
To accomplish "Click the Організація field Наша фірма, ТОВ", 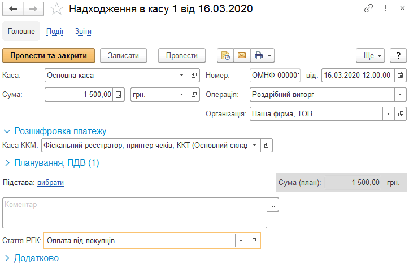I will pyautogui.click(x=316, y=114).
